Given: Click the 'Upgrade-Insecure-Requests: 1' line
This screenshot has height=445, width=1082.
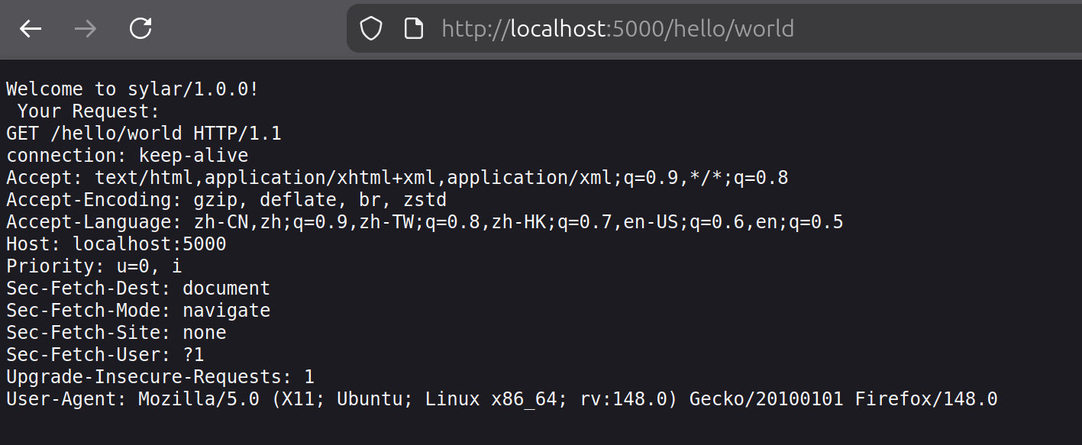Looking at the screenshot, I should click(x=160, y=377).
